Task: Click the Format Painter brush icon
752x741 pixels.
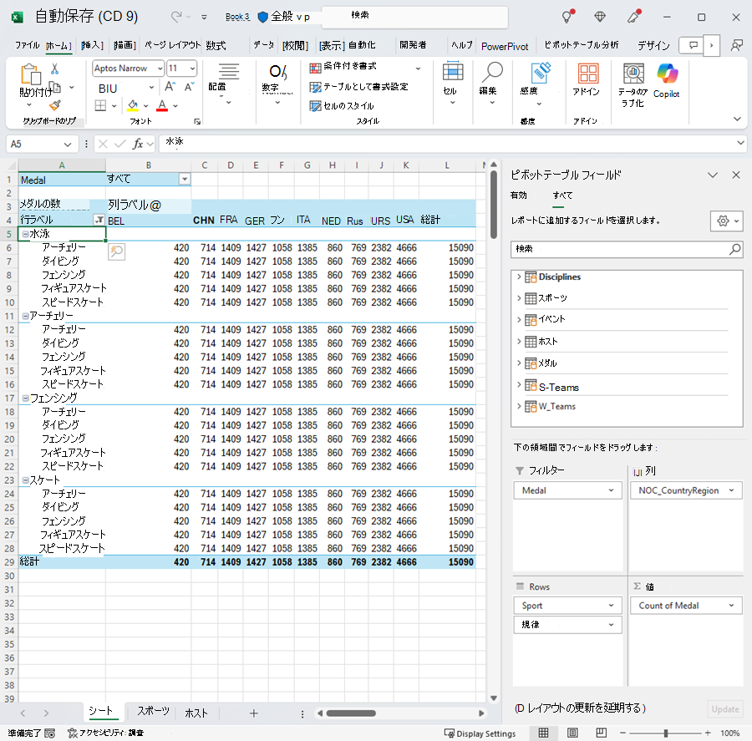Action: tap(55, 105)
